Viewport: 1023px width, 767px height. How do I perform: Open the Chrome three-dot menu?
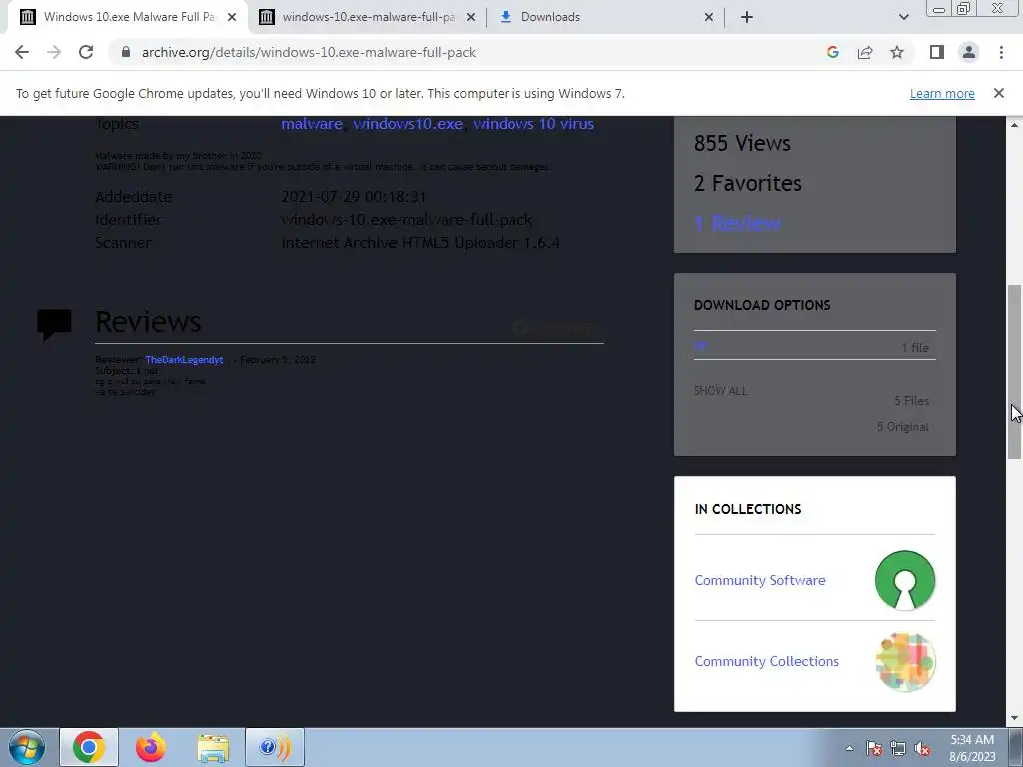pos(1001,52)
